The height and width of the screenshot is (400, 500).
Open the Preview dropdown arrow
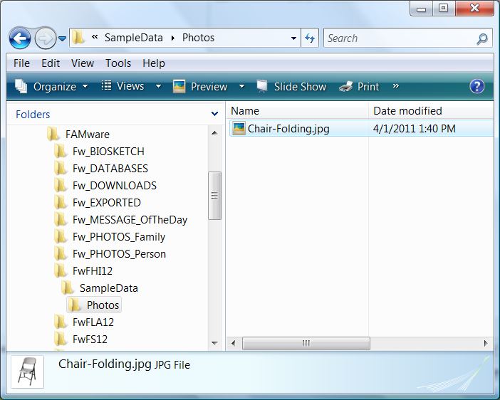(x=241, y=86)
